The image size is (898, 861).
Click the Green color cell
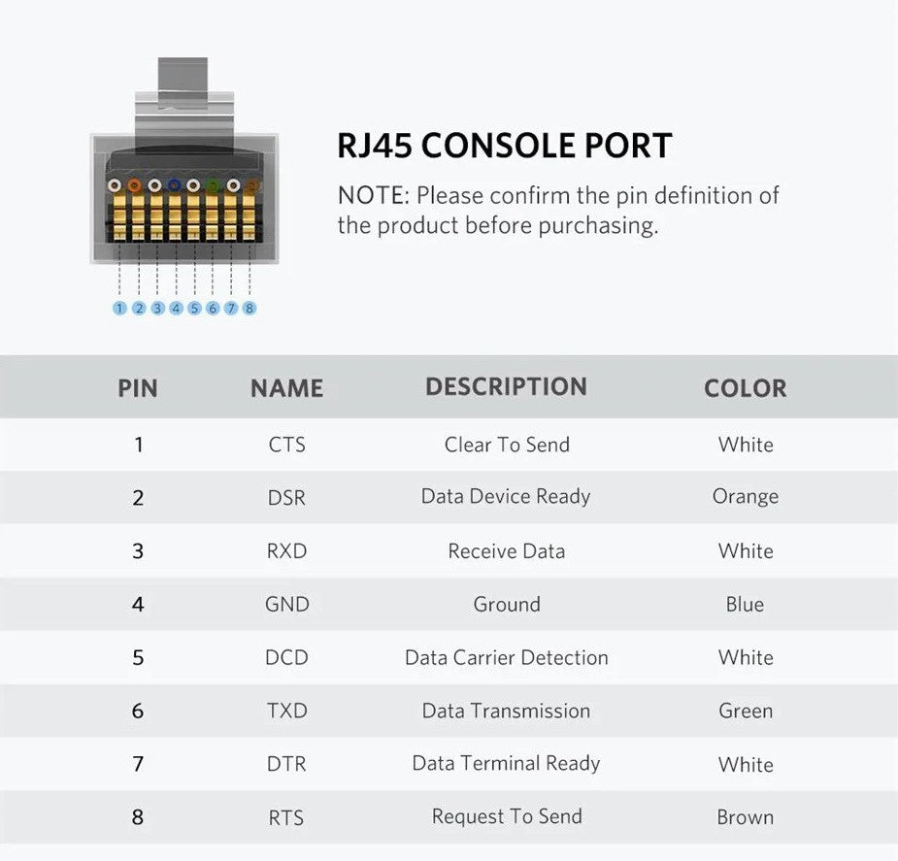[746, 711]
